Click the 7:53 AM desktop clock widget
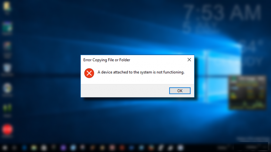The width and height of the screenshot is (271, 152). pos(222,13)
